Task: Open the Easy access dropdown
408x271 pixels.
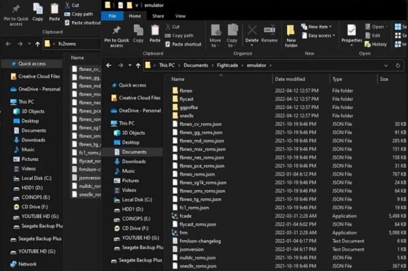Action: (x=318, y=35)
